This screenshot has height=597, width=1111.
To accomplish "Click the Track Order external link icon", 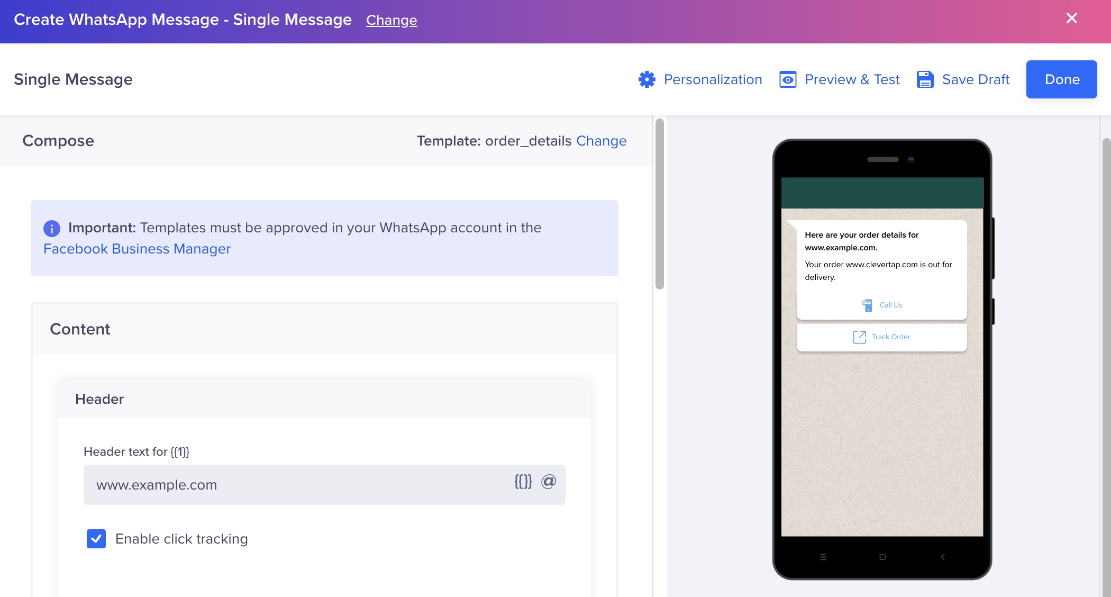I will tap(859, 337).
